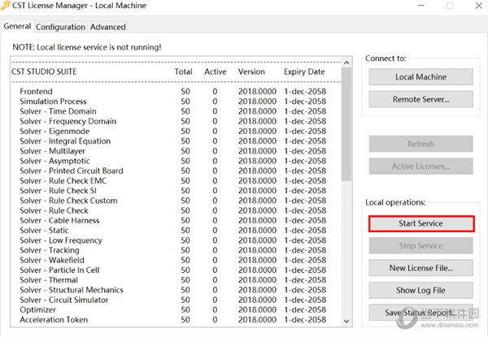This screenshot has width=488, height=337.
Task: Select Solver - Rule Check EMC row
Action: point(172,181)
